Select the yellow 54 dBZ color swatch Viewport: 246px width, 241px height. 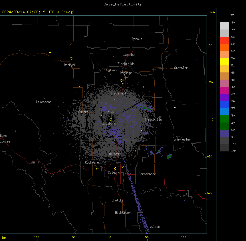coord(224,62)
